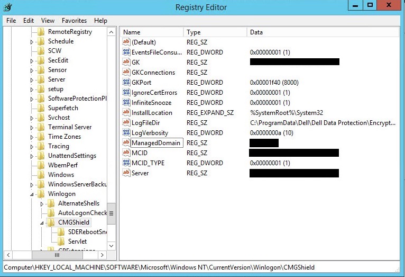The width and height of the screenshot is (405, 277).
Task: Select the SoftwareProtectionPl key
Action: point(77,99)
